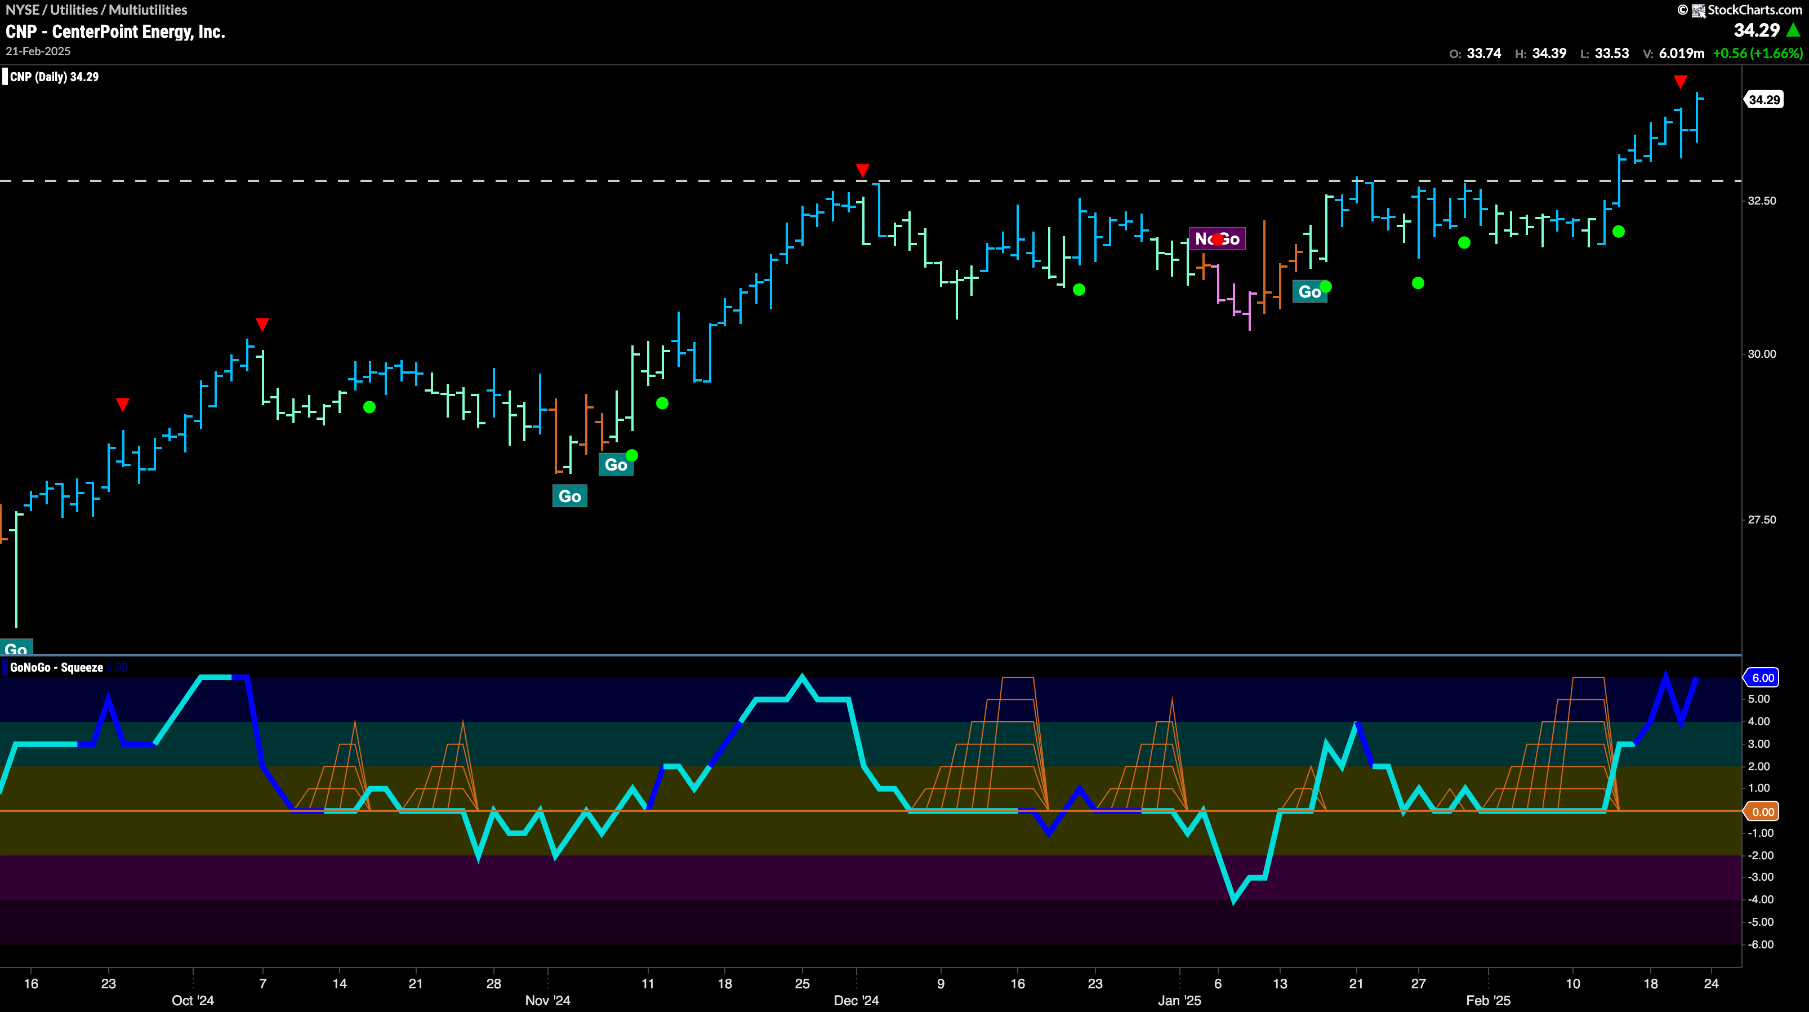Click the red triangle marker near October 7 high
Image resolution: width=1809 pixels, height=1012 pixels.
point(262,325)
